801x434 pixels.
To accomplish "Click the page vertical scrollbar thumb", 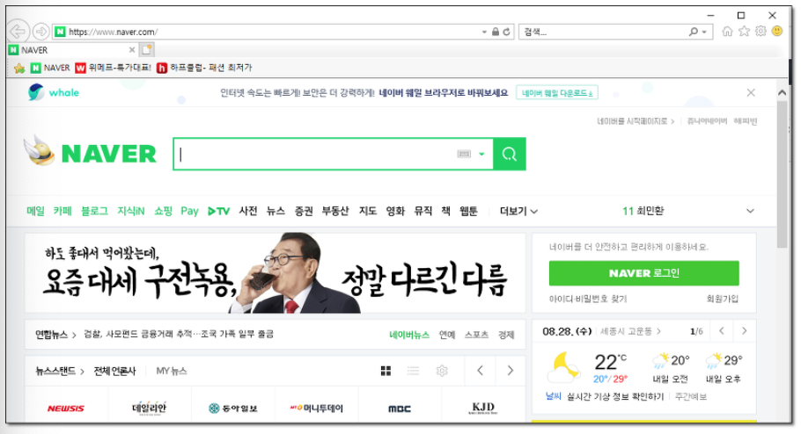I will pyautogui.click(x=783, y=173).
